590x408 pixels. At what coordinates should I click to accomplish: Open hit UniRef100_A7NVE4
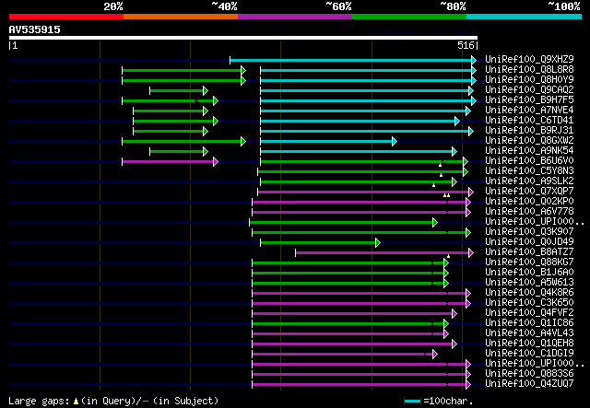[x=529, y=111]
